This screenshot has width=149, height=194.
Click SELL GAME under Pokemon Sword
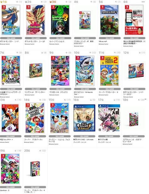[x=11, y=38]
